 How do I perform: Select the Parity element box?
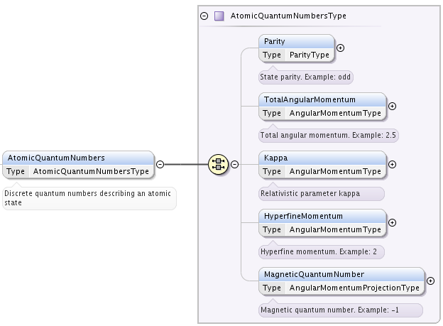[x=296, y=48]
